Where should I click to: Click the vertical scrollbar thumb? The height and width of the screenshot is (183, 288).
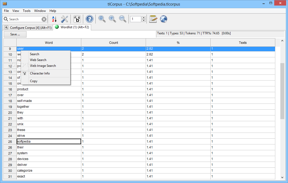click(282, 91)
